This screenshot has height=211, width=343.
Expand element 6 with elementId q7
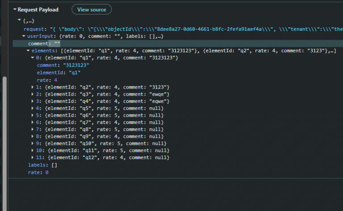[32, 122]
